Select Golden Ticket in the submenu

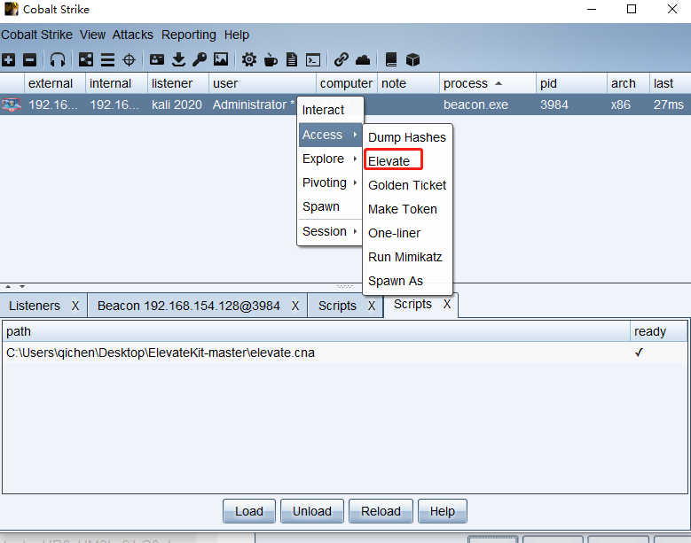coord(407,185)
